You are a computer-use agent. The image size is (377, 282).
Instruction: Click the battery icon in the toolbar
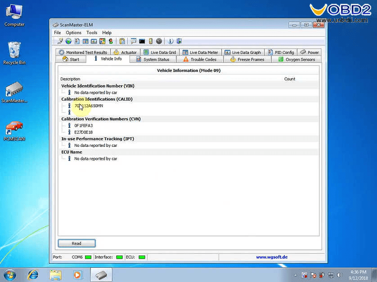(151, 41)
